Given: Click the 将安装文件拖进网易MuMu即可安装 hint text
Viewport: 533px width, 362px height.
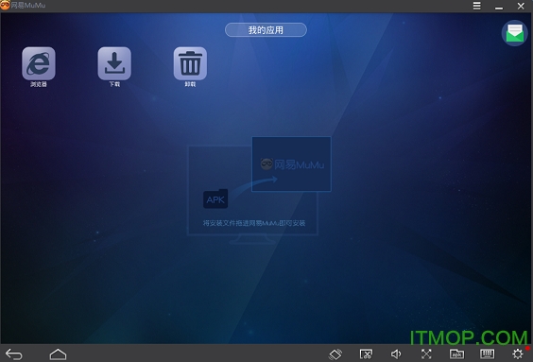Looking at the screenshot, I should coord(254,223).
